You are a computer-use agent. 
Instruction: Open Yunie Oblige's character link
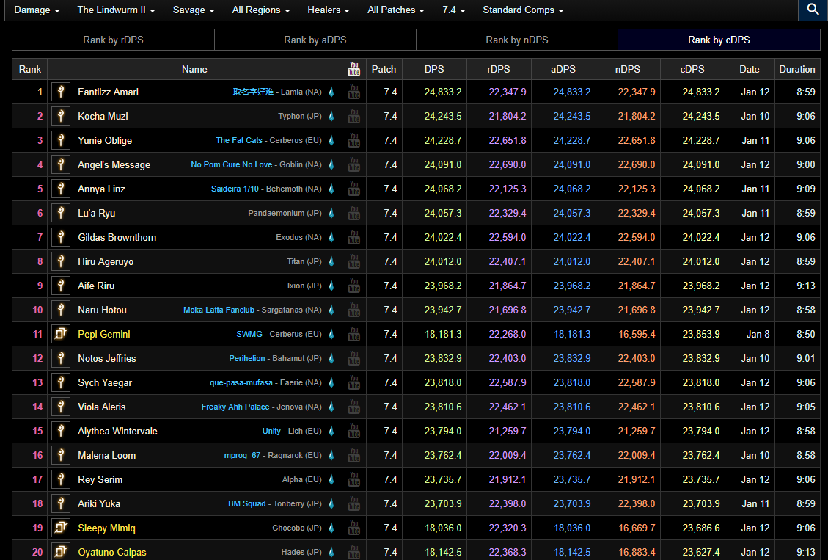coord(105,140)
